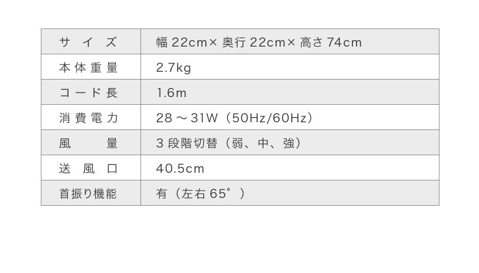Click the 28 wattage number

(164, 118)
